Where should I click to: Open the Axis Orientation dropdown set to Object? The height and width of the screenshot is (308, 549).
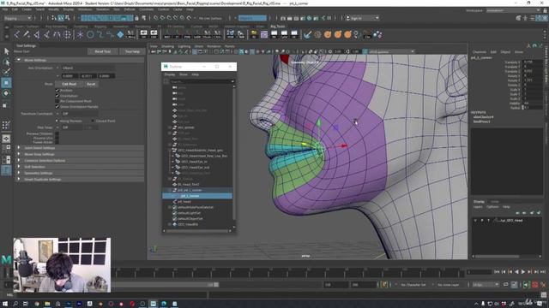click(x=87, y=68)
